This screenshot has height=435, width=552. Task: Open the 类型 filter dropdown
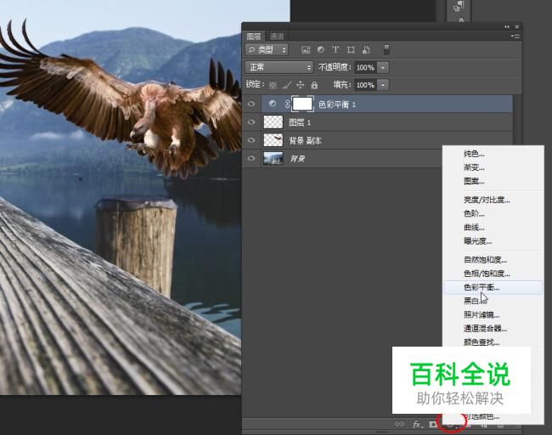pos(267,49)
